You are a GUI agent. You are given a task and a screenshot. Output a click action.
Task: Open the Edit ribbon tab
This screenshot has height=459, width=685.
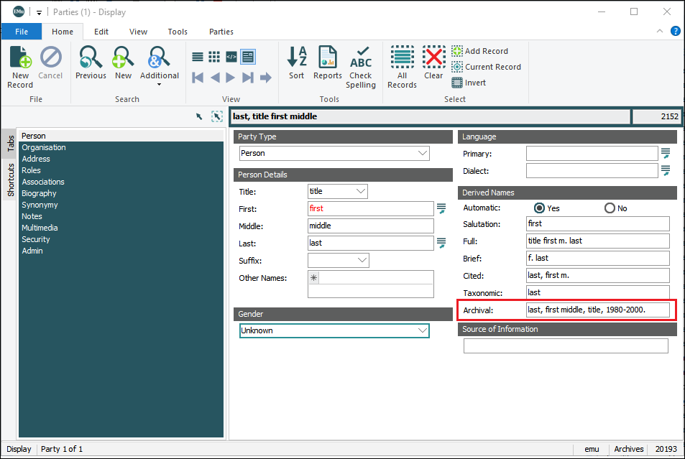click(x=101, y=32)
